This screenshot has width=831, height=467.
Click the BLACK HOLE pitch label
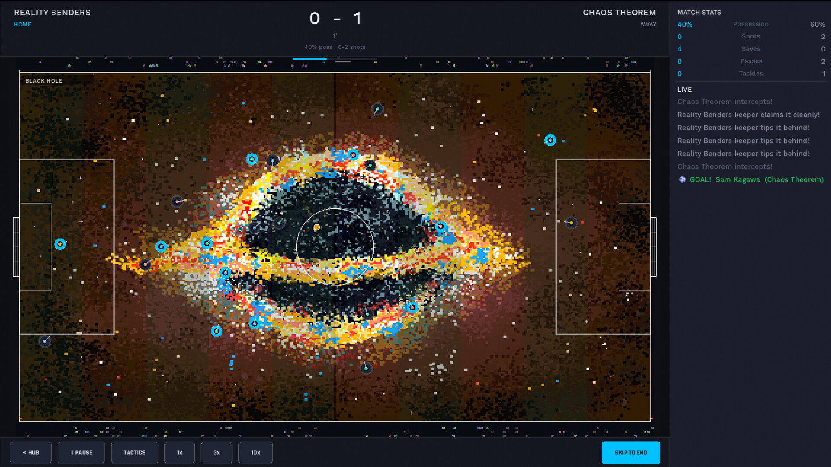pos(44,81)
